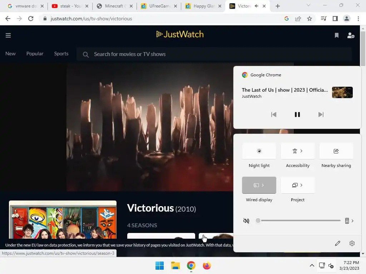This screenshot has height=274, width=366.
Task: Edit quick settings pencil icon
Action: click(337, 243)
